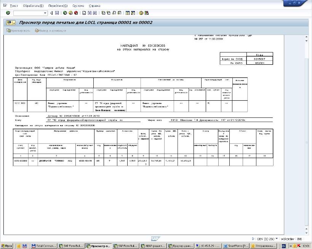Click the Find binoculars icon
Viewport: 312px width, 249px height.
pyautogui.click(x=90, y=13)
